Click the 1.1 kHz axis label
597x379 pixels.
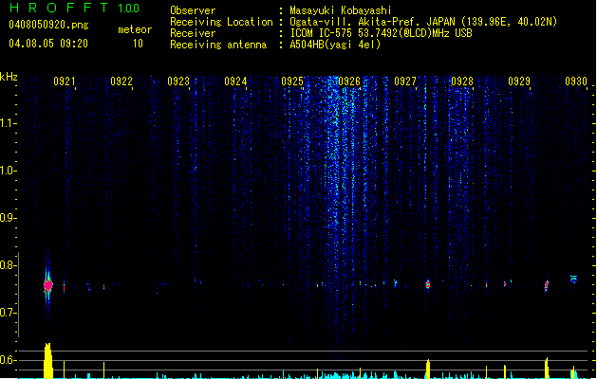point(8,123)
